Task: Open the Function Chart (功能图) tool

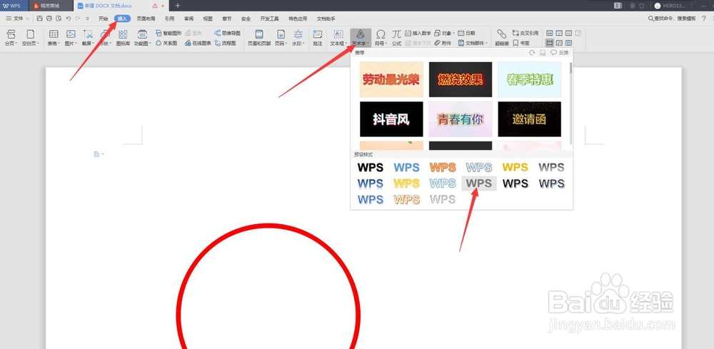Action: (x=142, y=37)
